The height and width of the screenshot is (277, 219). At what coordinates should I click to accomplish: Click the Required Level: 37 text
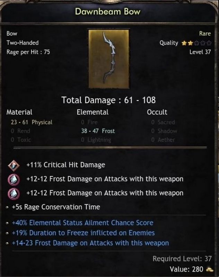pos(182,259)
